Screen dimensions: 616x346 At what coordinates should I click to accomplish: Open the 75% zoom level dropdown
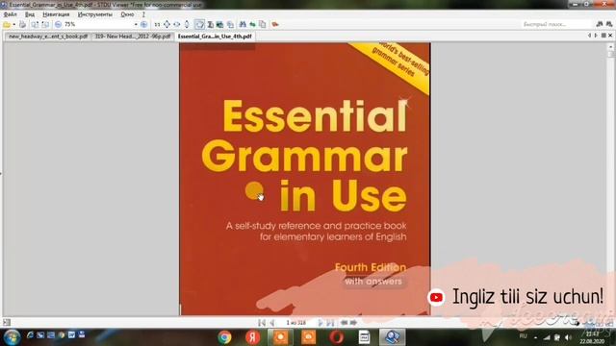136,25
